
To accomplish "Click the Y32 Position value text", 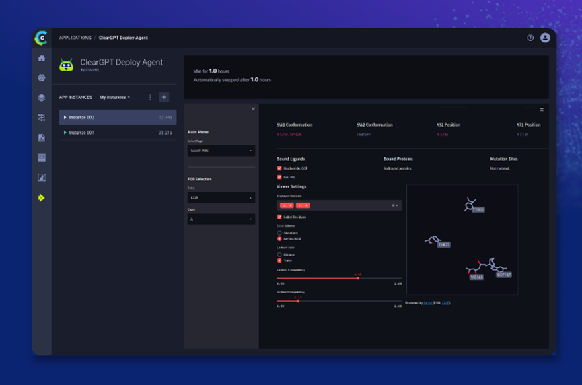I will [443, 135].
